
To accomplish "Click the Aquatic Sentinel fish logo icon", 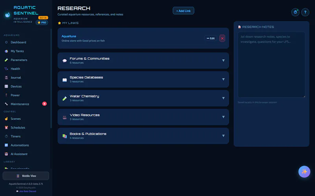I will coord(7,15).
